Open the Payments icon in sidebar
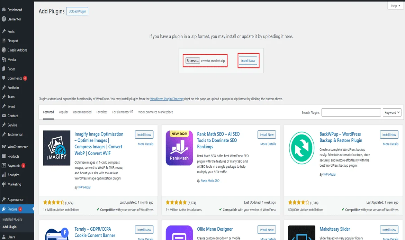Image resolution: width=405 pixels, height=240 pixels. click(4, 165)
